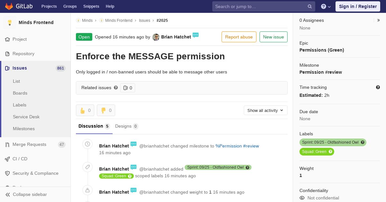Click the double-chevron Collapse sidebar icon

pyautogui.click(x=8, y=195)
